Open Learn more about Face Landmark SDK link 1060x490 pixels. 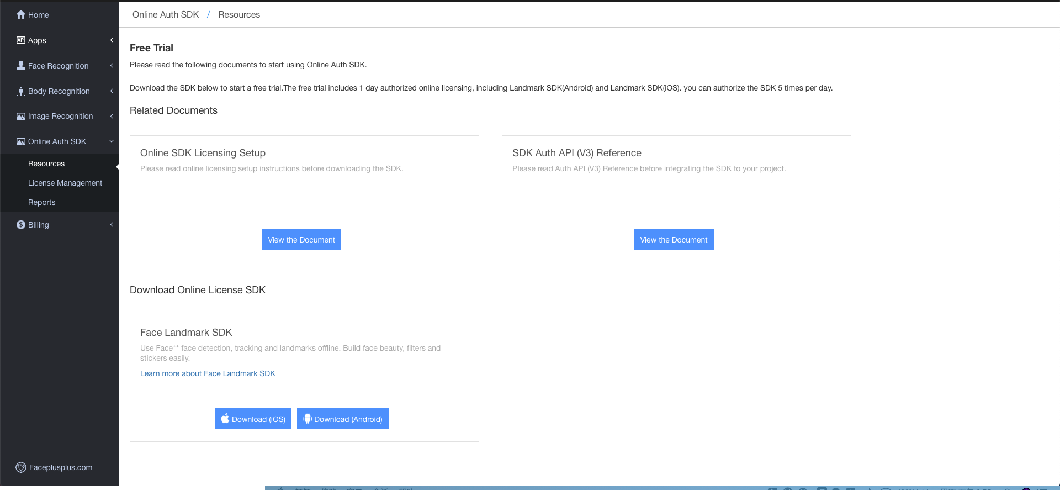[x=208, y=373]
